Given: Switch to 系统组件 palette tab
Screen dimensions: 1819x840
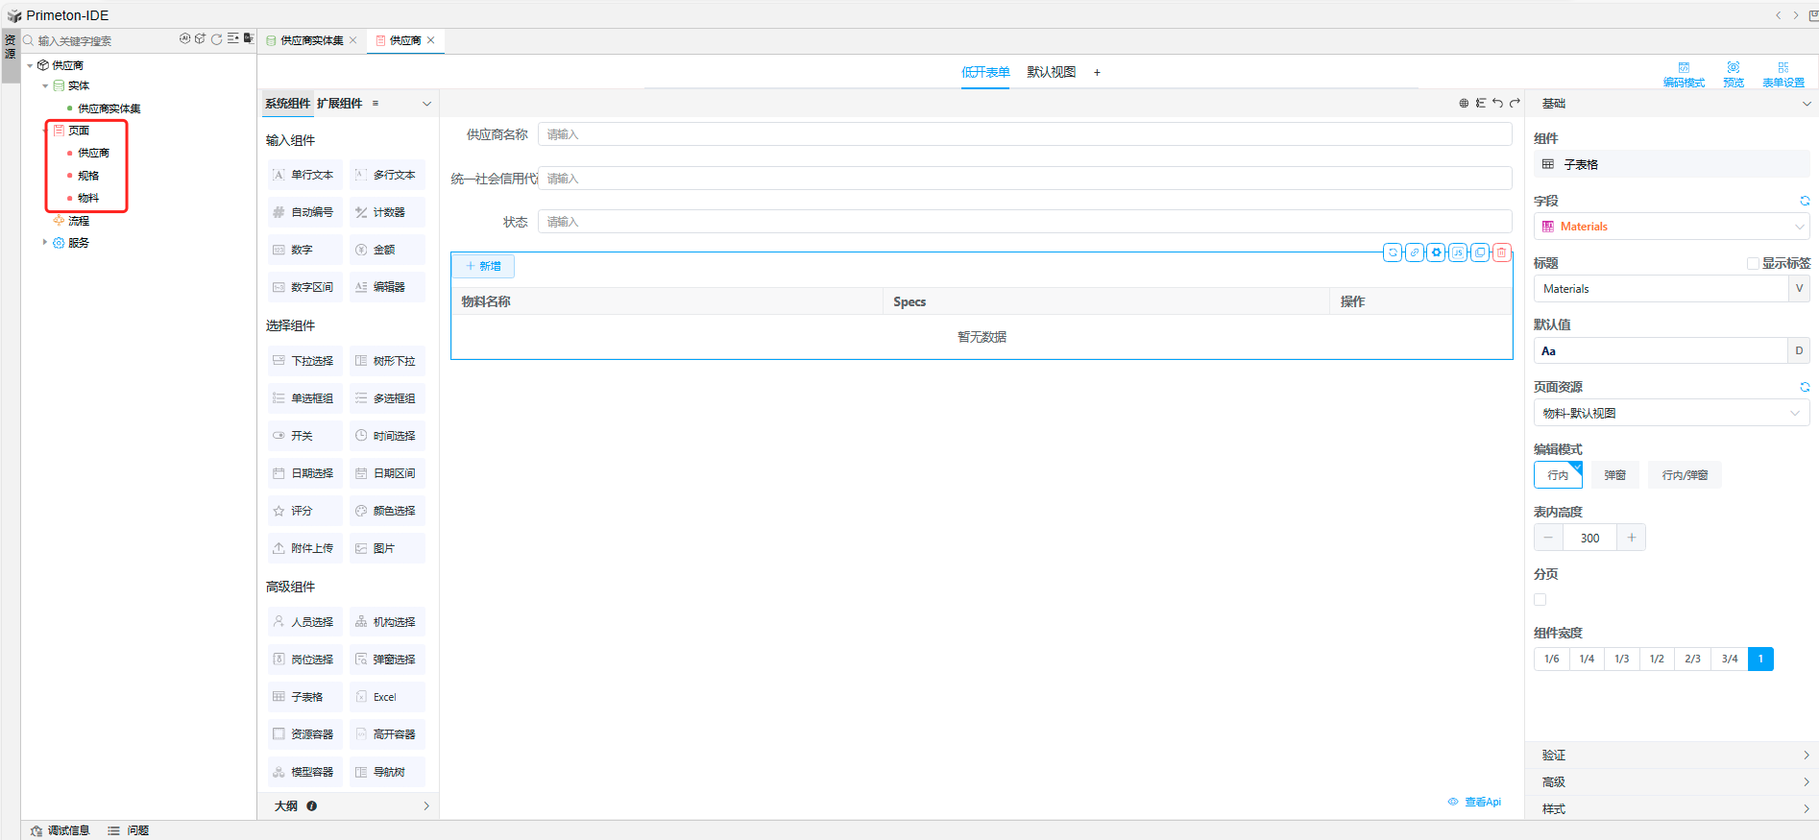Looking at the screenshot, I should click(x=287, y=104).
